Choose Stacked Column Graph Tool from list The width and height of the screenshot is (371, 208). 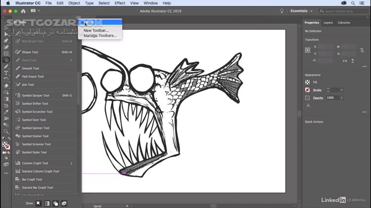point(44,171)
